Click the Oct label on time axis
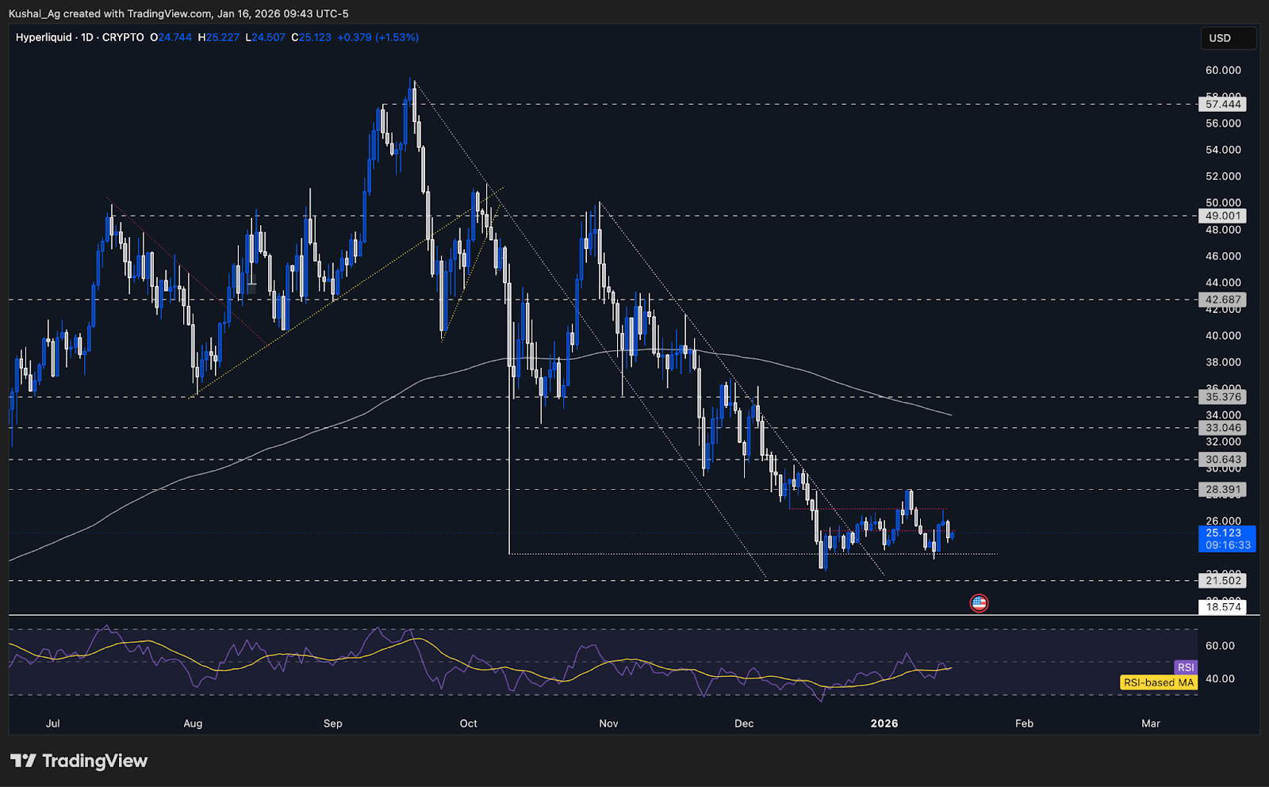This screenshot has width=1269, height=787. (x=469, y=724)
